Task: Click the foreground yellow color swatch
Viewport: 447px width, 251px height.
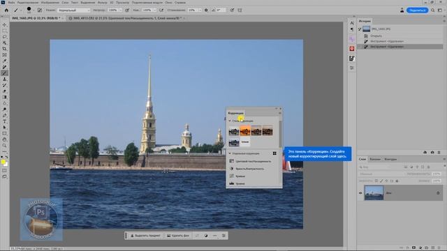Action: coord(3,162)
